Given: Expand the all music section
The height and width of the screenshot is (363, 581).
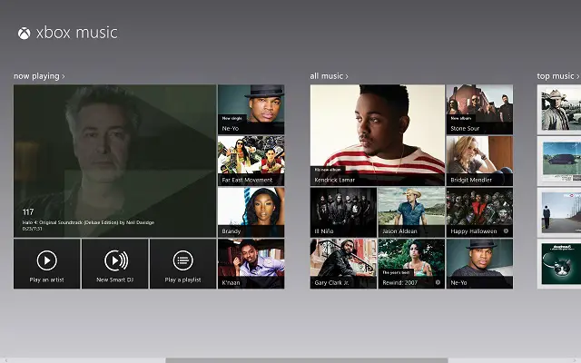Looking at the screenshot, I should tap(329, 76).
